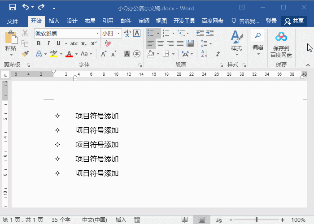The width and height of the screenshot is (314, 224).
Task: Activate the Format Painter brush
Action: [25, 54]
